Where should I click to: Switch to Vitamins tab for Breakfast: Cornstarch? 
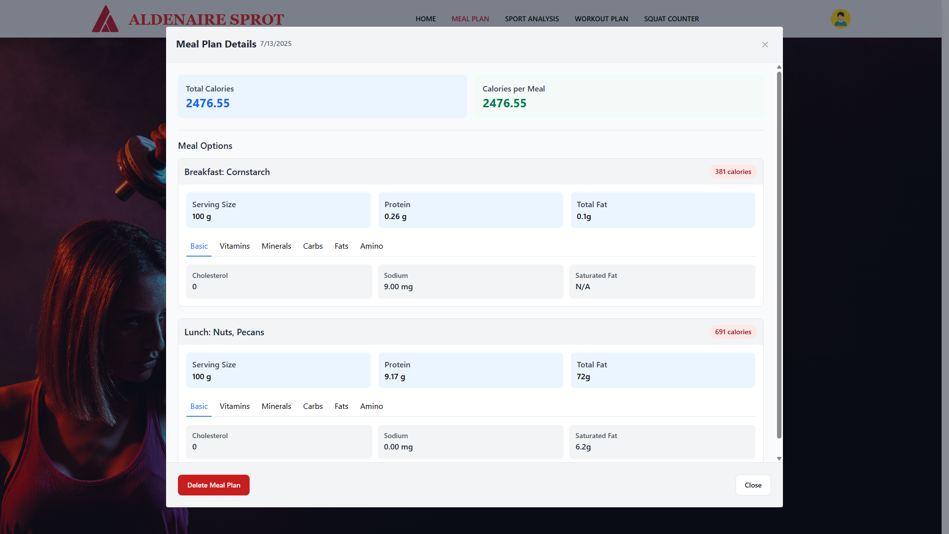click(234, 246)
